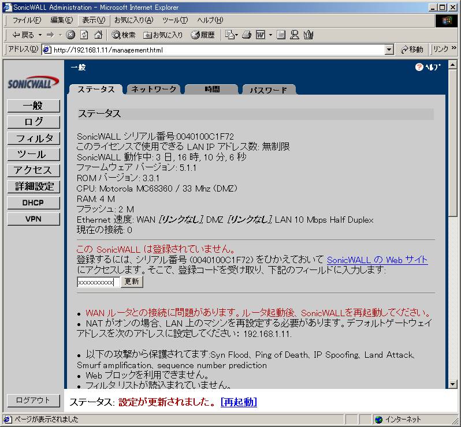Click the Messenger person icon in the toolbar
Image resolution: width=461 pixels, height=427 pixels.
tap(294, 35)
